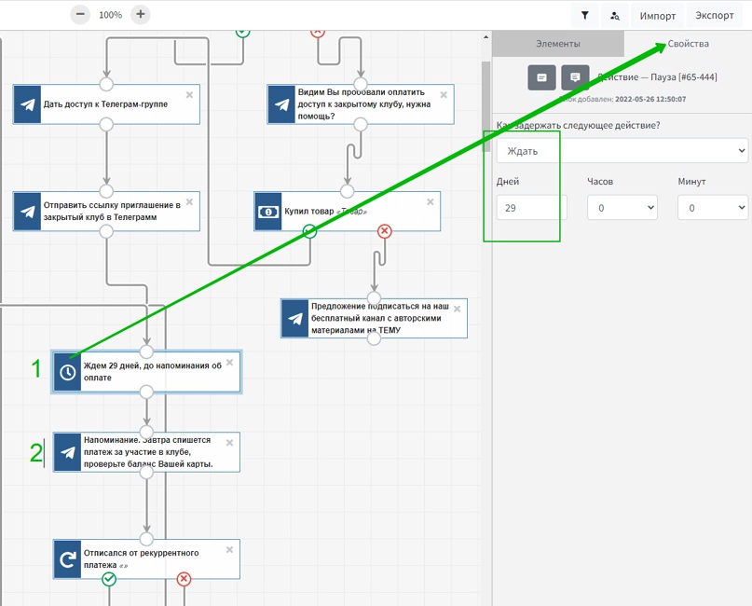752x606 pixels.
Task: Select the clock icon on the 29-day wait block
Action: (x=67, y=372)
